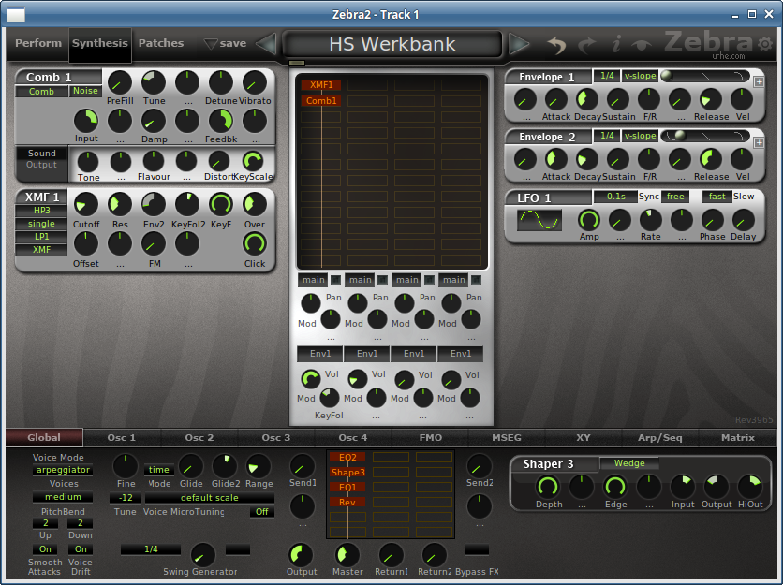Click the KeyScale knob in Comb 1
This screenshot has height=585, width=783.
(253, 161)
